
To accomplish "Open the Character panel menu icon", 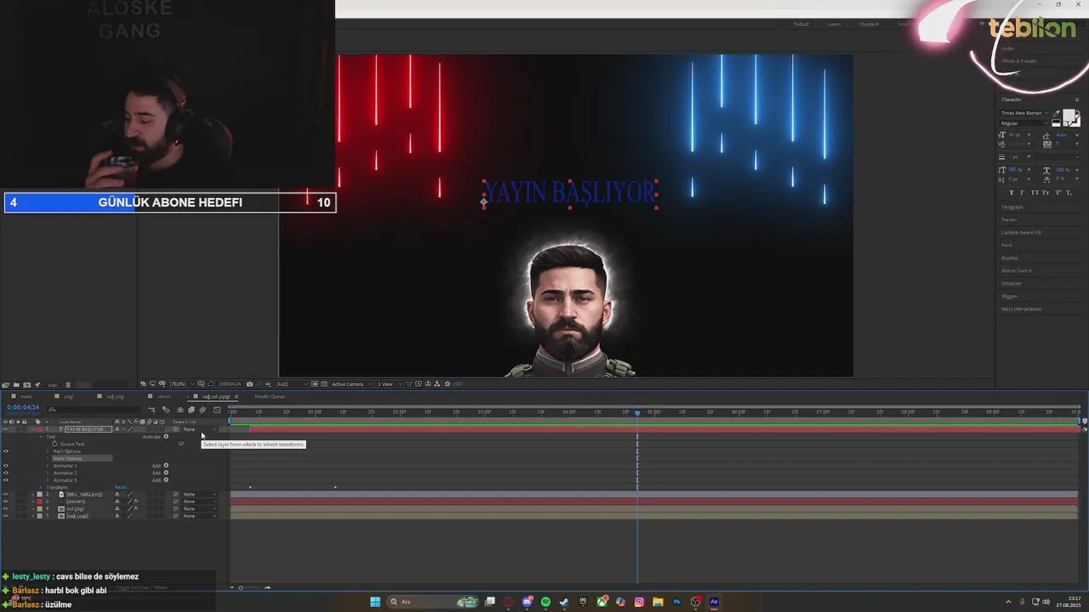I will pyautogui.click(x=1077, y=99).
